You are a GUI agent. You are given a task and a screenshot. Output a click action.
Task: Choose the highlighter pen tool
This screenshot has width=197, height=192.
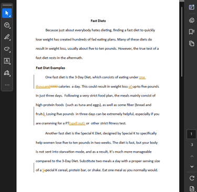(x=7, y=37)
